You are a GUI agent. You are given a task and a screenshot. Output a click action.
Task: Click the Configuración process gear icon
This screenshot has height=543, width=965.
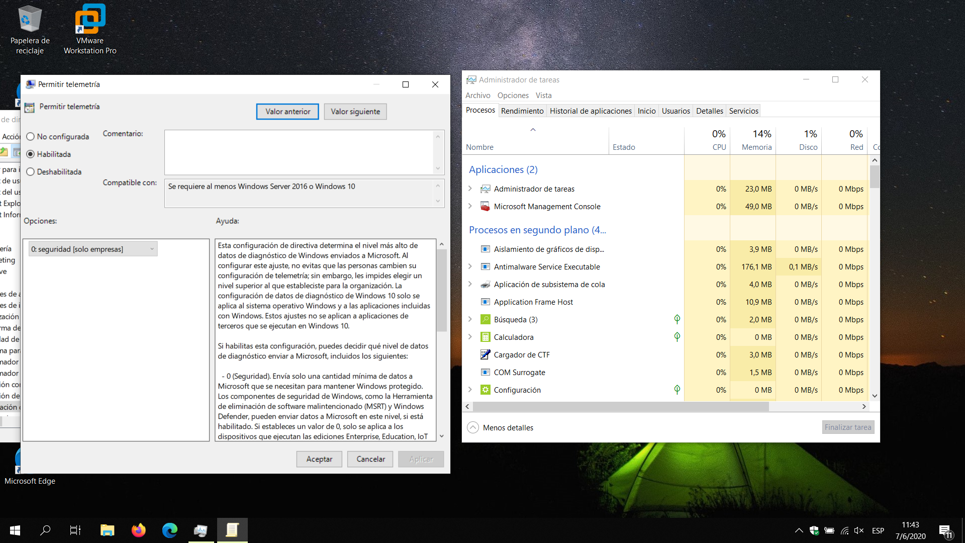click(485, 390)
